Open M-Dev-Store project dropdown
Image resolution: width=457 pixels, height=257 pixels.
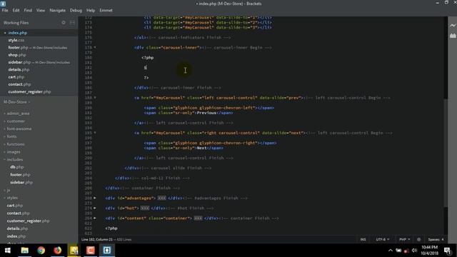coord(16,102)
